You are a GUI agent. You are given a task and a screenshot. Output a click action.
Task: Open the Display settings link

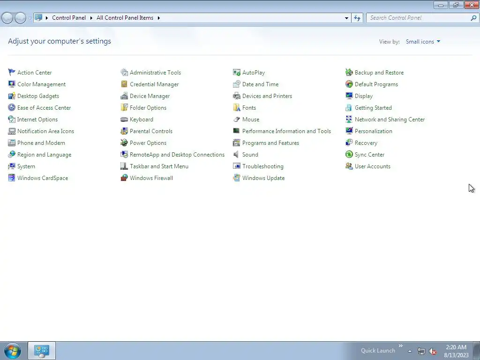(363, 96)
